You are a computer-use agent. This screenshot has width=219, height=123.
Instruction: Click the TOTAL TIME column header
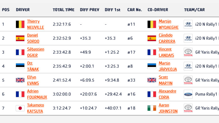click(64, 10)
